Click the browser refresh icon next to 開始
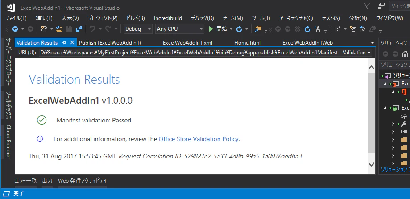 coord(239,29)
